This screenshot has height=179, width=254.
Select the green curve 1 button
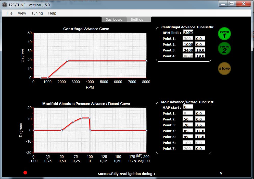224,34
